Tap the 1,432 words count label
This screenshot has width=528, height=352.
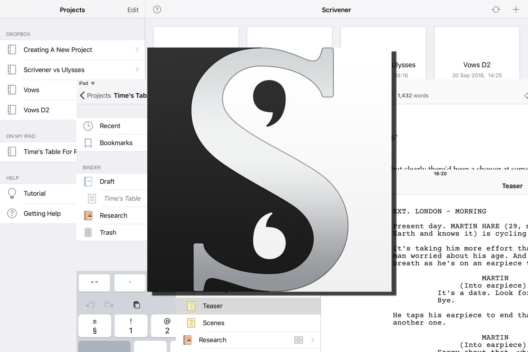pyautogui.click(x=413, y=96)
